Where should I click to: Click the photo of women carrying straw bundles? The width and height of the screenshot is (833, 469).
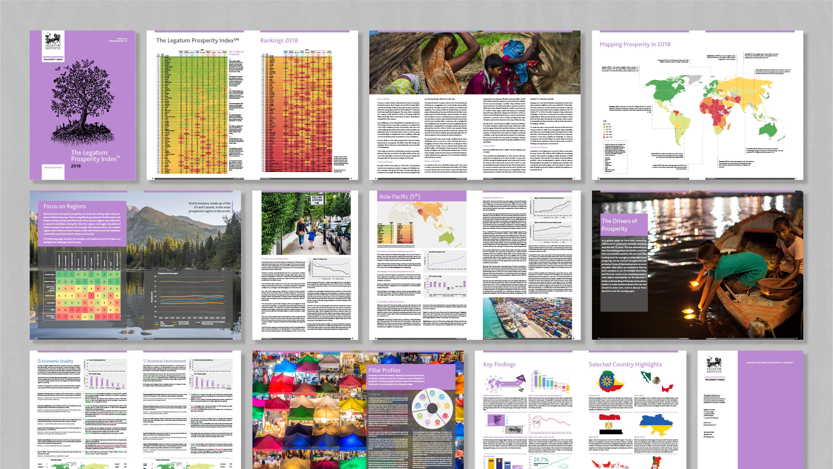(x=475, y=63)
